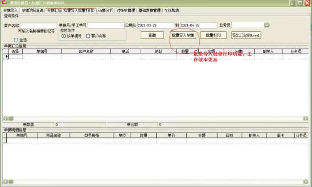
Task: Maximize the application window
Action: (300, 3)
